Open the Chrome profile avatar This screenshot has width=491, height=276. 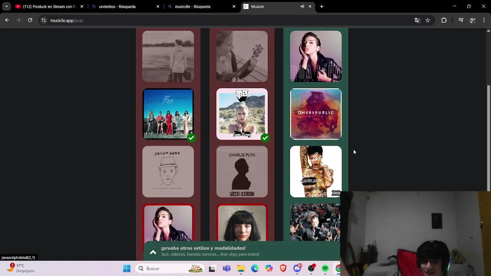[x=473, y=20]
